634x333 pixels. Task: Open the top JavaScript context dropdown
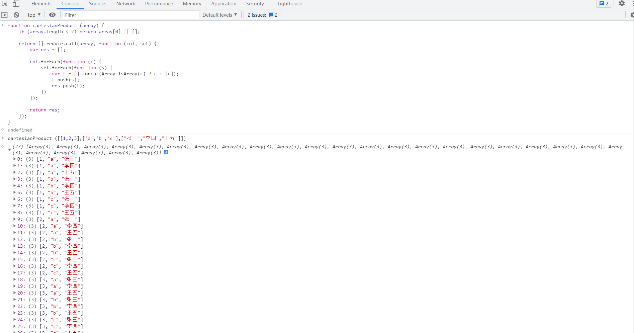[x=34, y=15]
